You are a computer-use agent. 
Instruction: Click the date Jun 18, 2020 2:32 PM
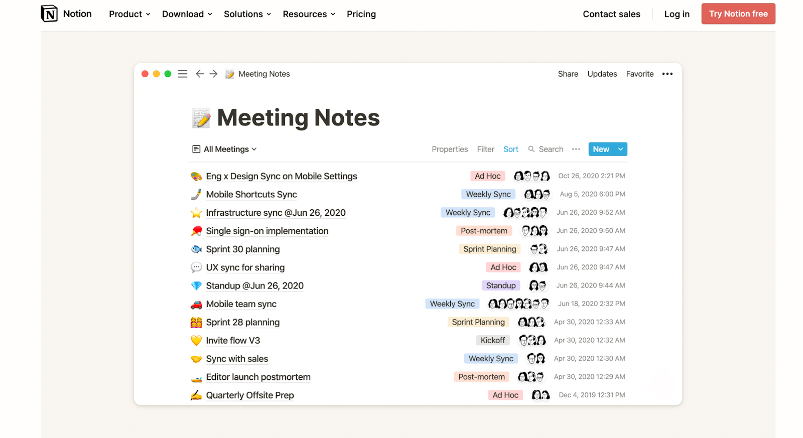point(592,304)
